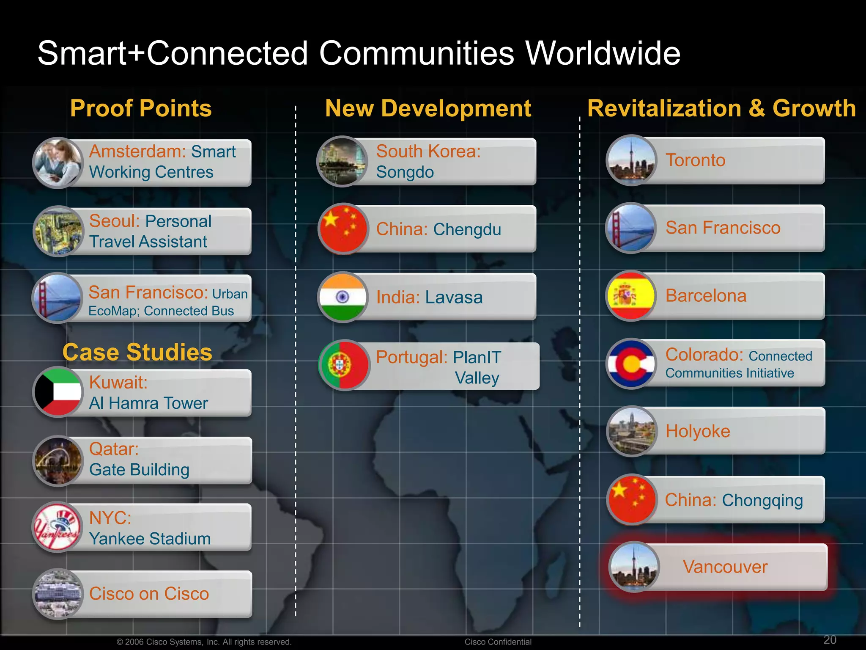
Task: Click China flag next to Chongqing
Action: pos(631,499)
